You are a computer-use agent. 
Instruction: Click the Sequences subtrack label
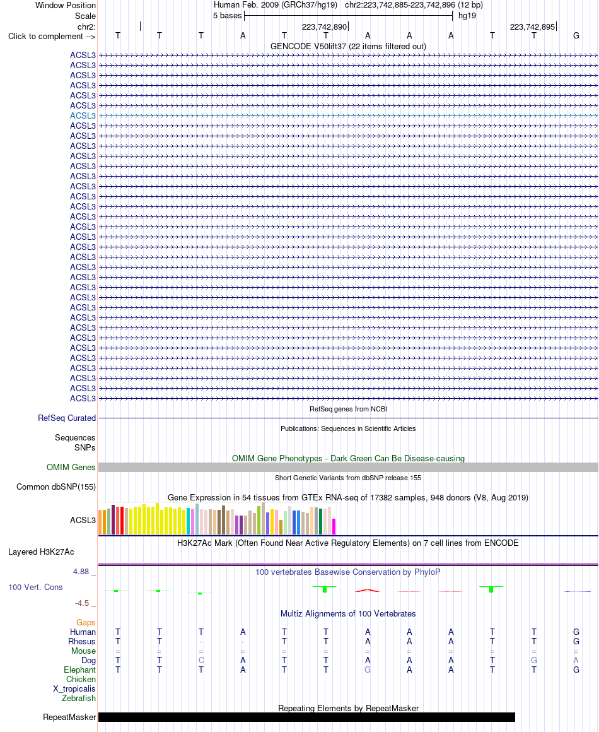point(74,437)
